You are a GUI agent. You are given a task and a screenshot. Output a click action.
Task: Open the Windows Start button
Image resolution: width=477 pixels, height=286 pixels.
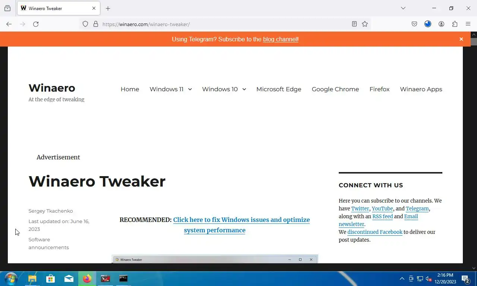11,279
